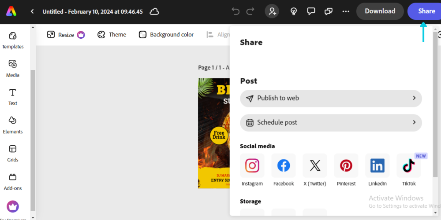Select the barbecue flyer design on canvas

click(214, 133)
